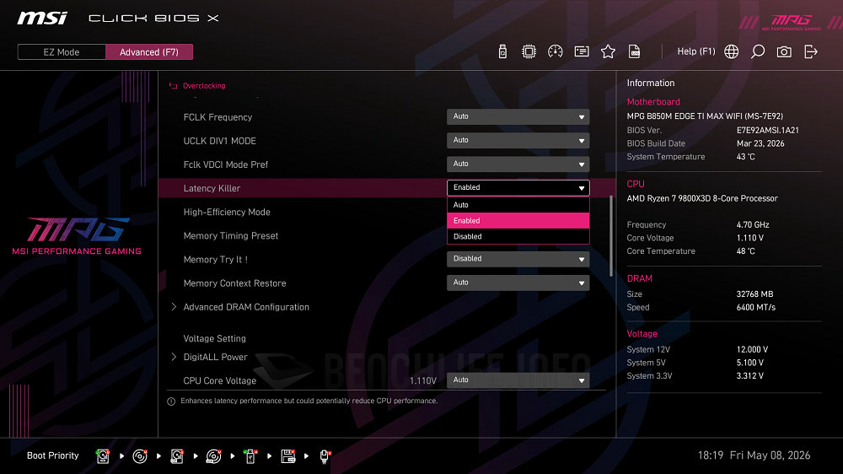Open search with the magnifier icon

758,51
